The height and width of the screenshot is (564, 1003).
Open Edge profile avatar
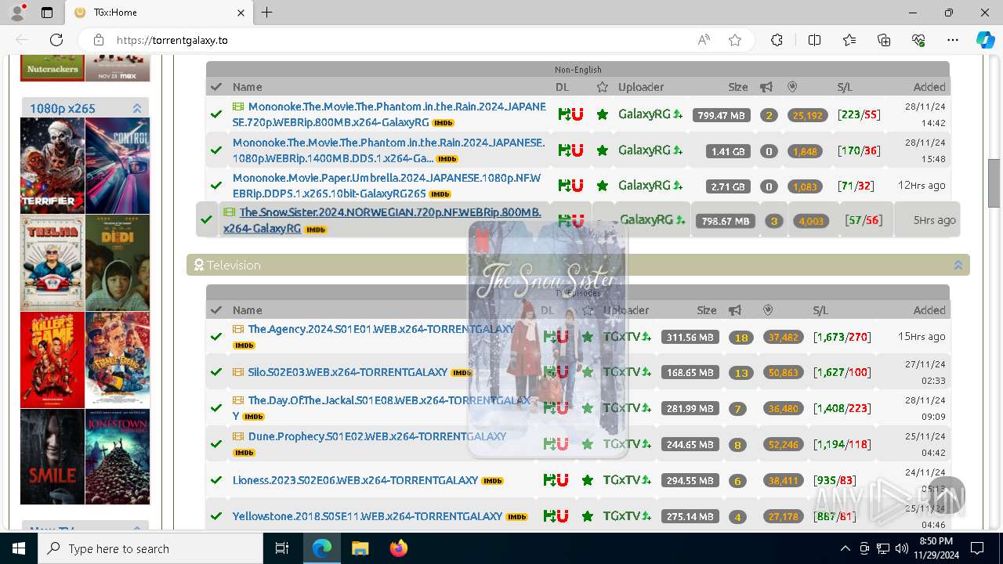(17, 13)
